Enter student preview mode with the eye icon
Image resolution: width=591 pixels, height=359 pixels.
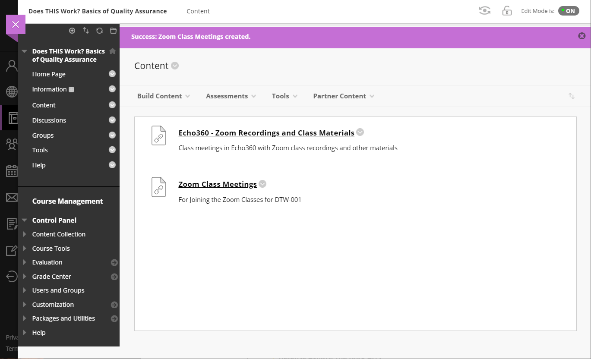pos(485,11)
